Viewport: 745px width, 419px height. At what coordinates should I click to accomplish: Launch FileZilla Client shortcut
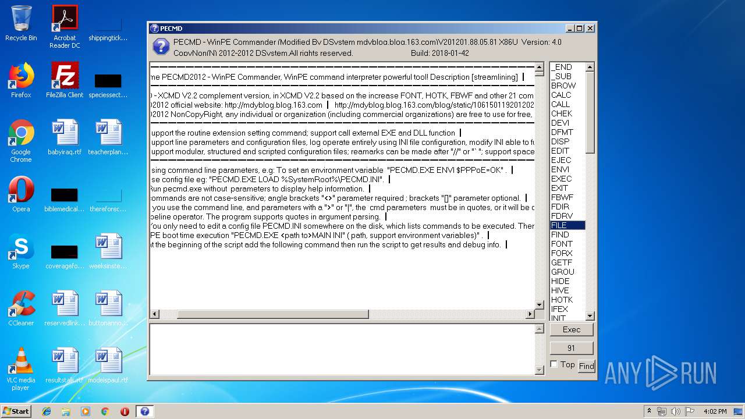65,80
